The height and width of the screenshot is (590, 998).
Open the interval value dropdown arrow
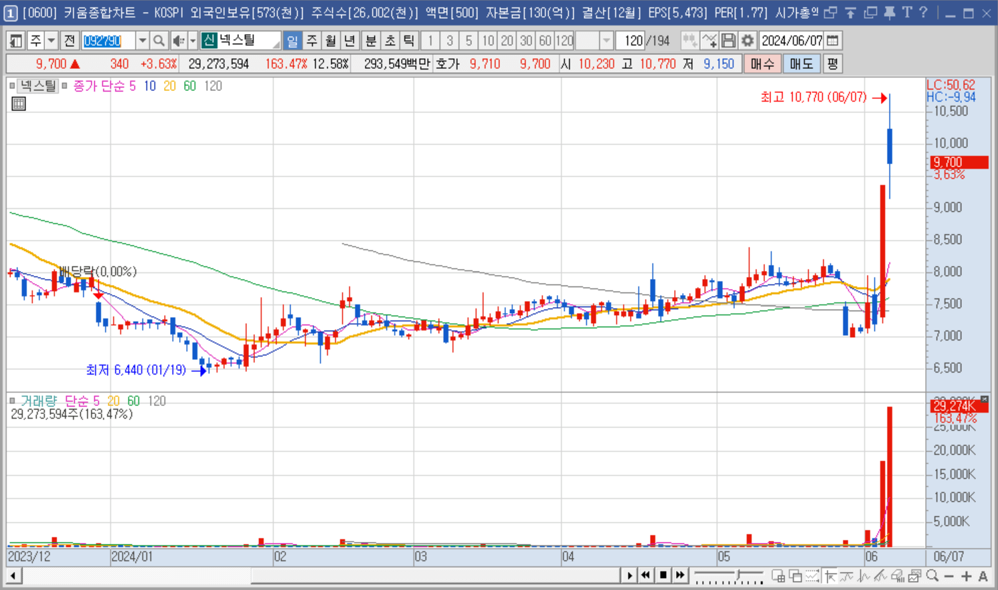tap(606, 41)
